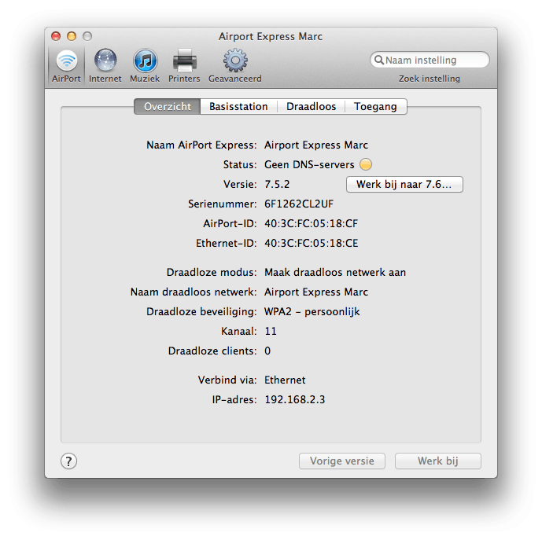Open the Internet settings globe icon
The height and width of the screenshot is (540, 542).
click(x=105, y=61)
